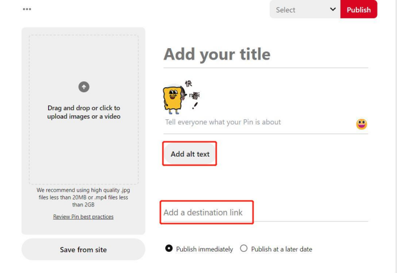This screenshot has height=273, width=397.
Task: Click the drag and drop upload area
Action: pos(84,110)
